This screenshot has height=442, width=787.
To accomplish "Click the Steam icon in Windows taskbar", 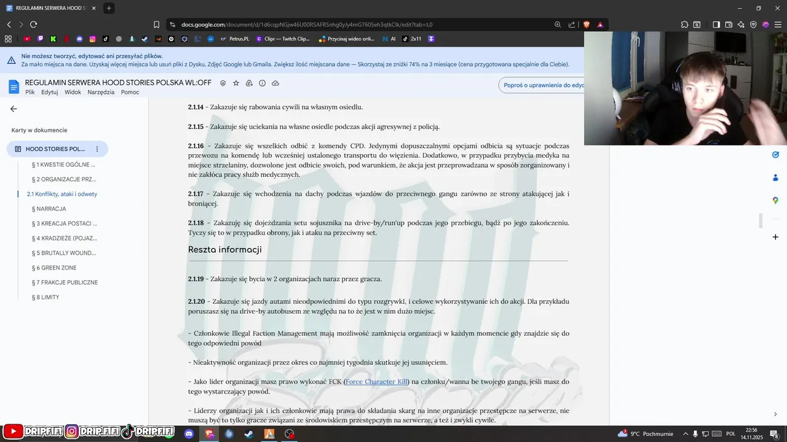I will click(x=249, y=433).
